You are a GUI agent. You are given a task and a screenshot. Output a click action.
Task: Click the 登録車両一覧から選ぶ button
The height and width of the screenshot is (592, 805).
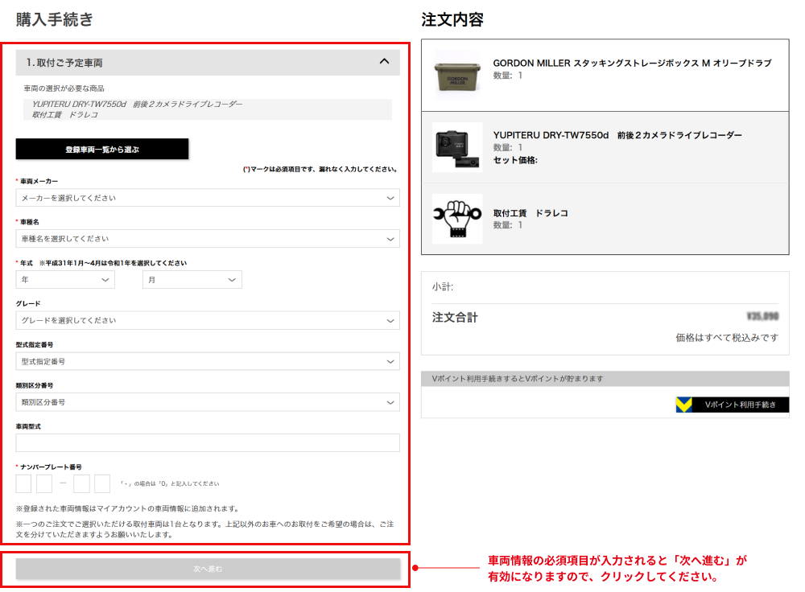coord(102,150)
